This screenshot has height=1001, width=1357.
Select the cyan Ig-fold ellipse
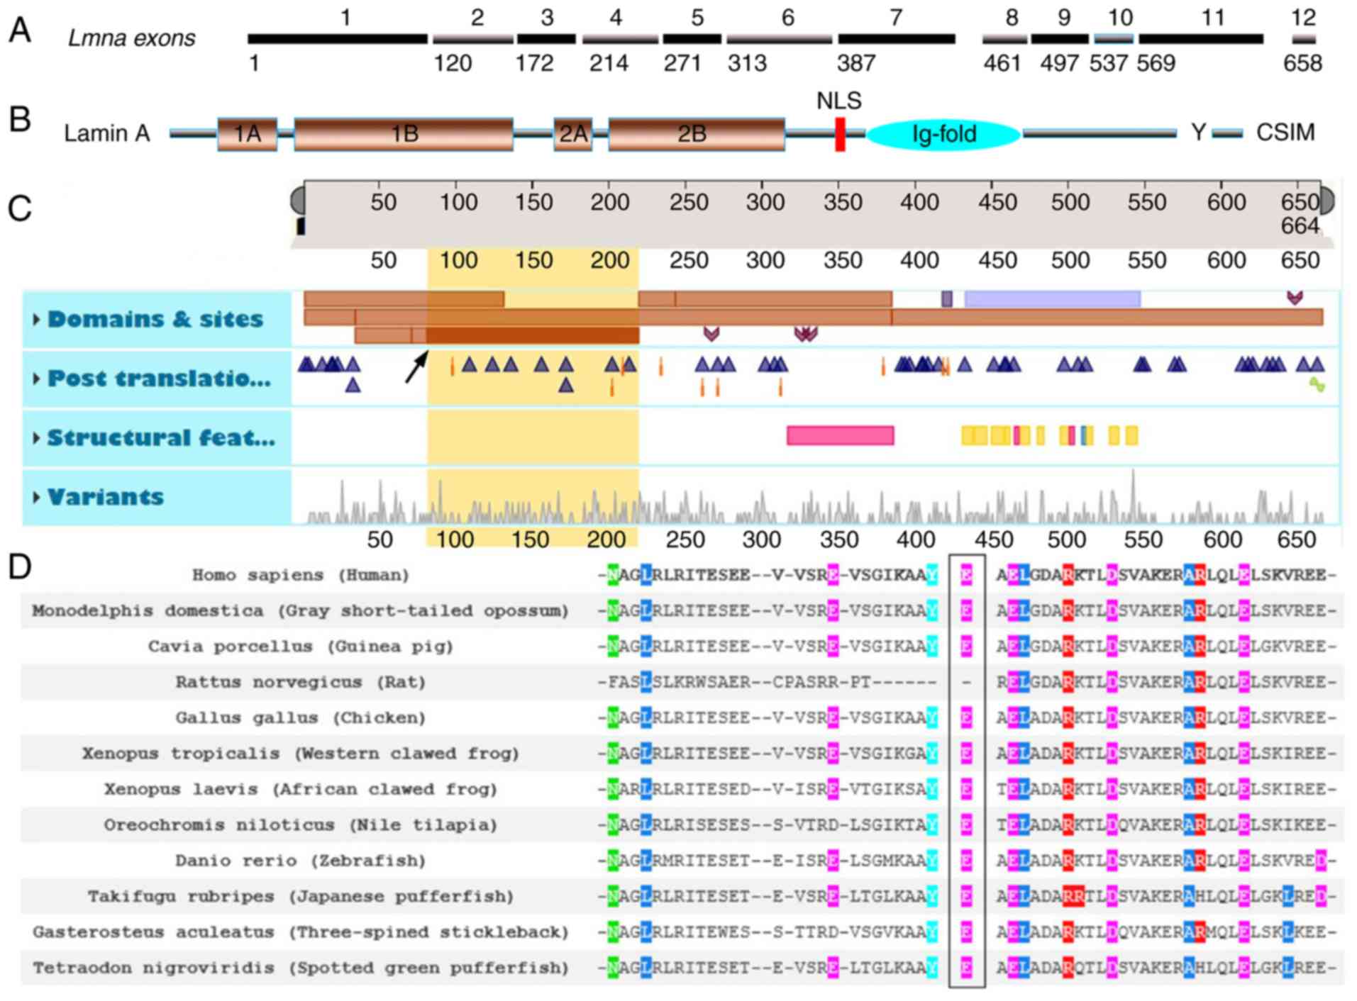click(943, 134)
